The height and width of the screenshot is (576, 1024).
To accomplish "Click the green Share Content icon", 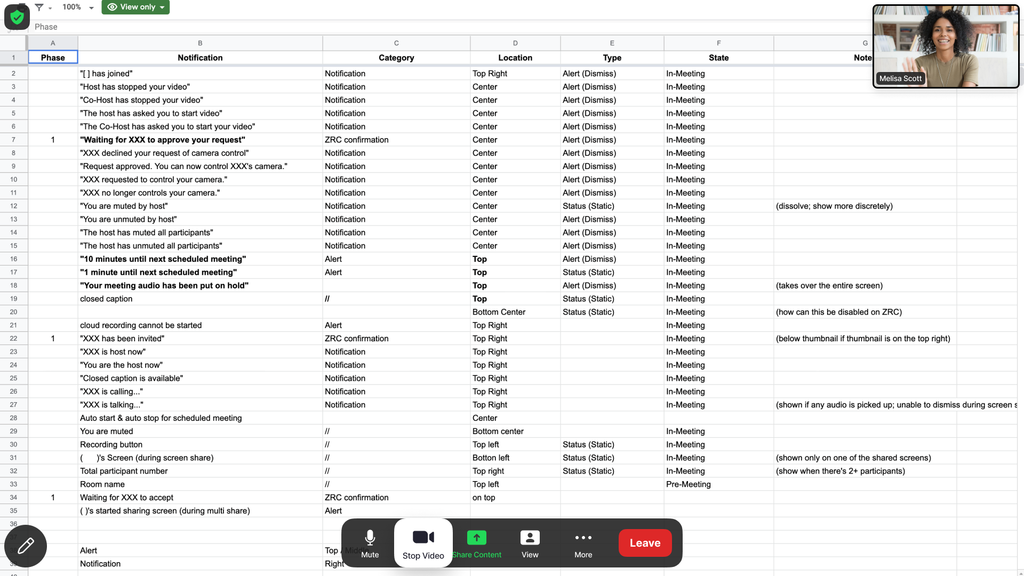I will pyautogui.click(x=476, y=538).
